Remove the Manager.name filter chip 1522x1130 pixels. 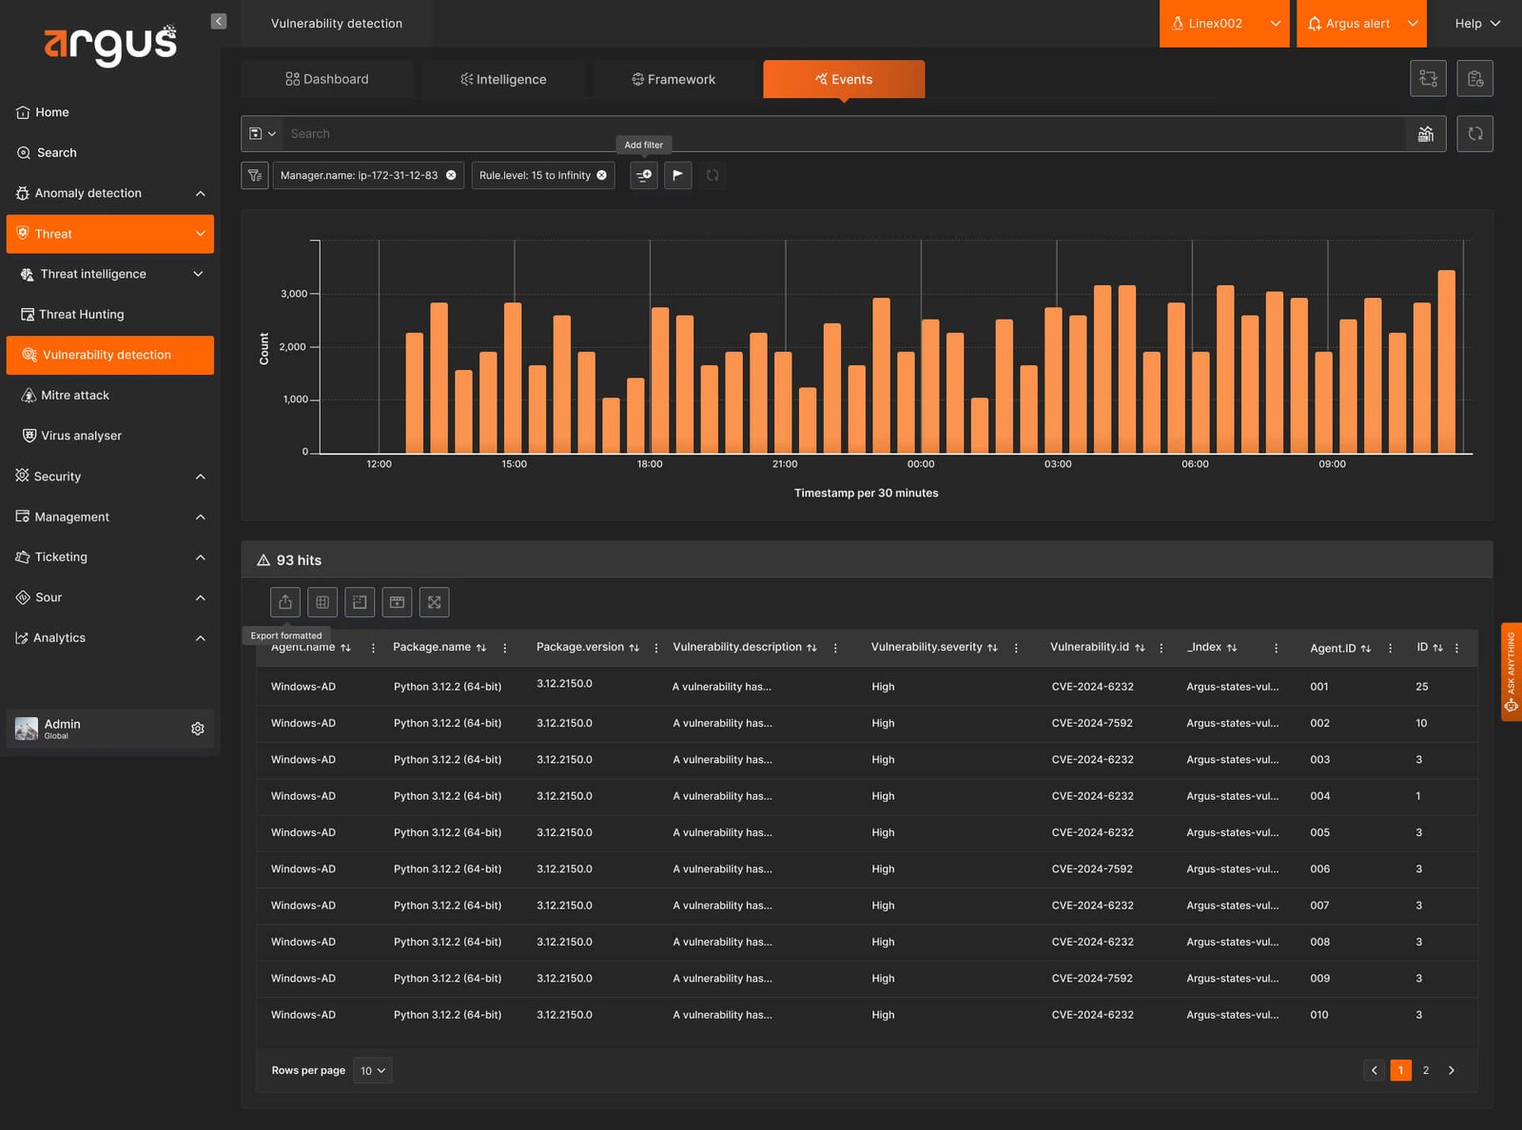pos(451,176)
